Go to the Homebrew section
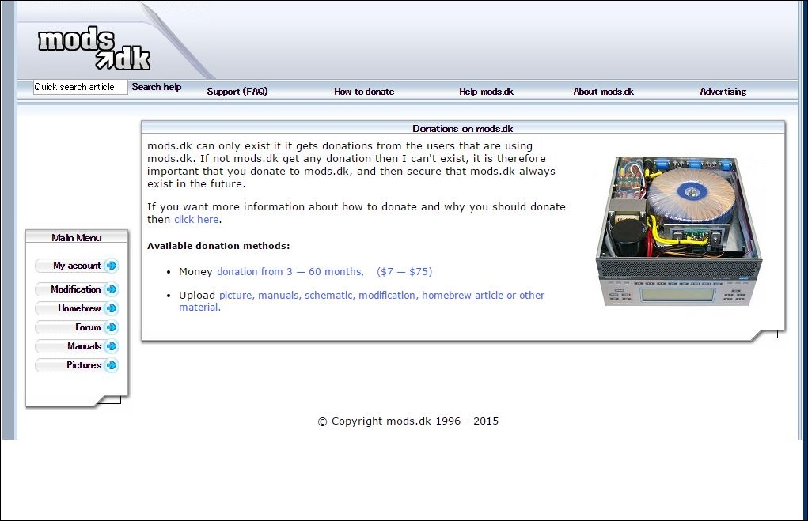The height and width of the screenshot is (521, 808). click(77, 308)
